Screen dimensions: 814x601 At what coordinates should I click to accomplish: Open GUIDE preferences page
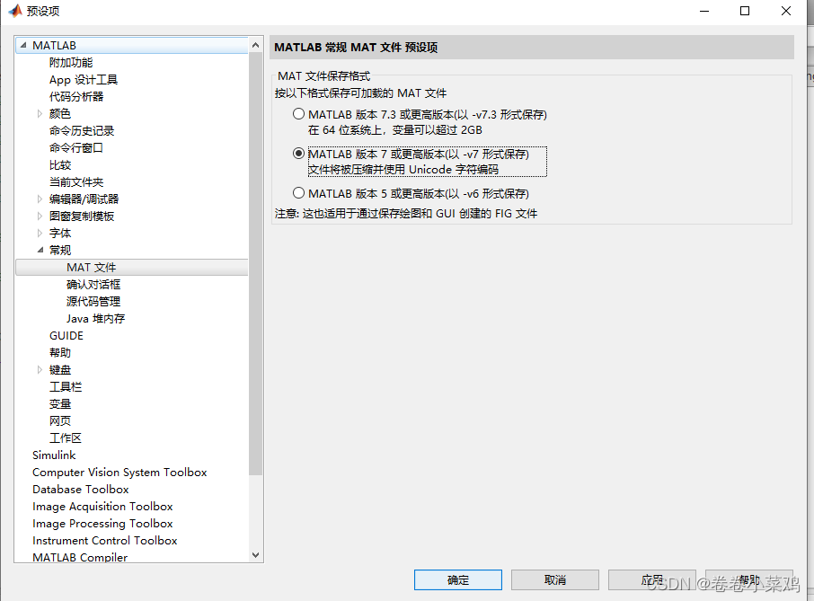pyautogui.click(x=66, y=335)
